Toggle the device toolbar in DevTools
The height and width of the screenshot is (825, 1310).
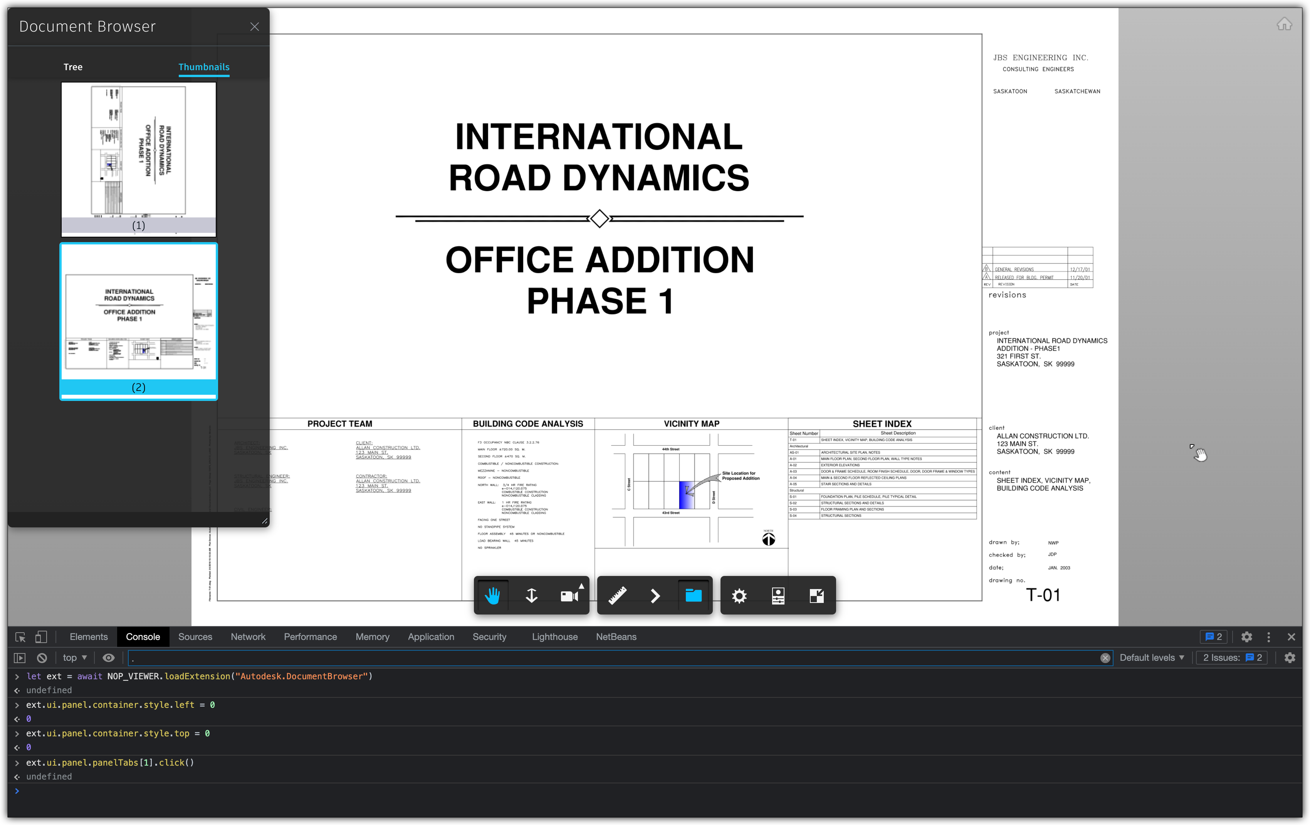[41, 637]
